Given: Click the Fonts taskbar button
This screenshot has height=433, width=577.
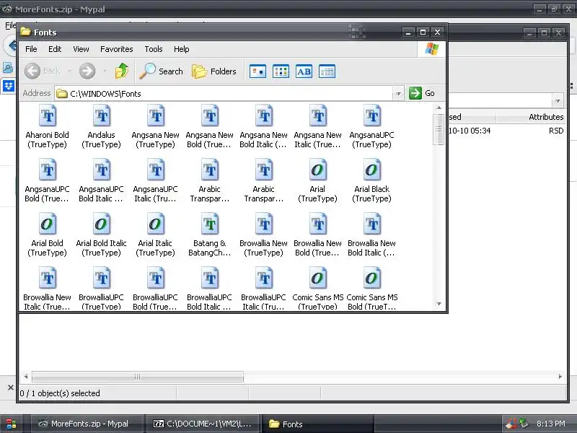Looking at the screenshot, I should [318, 424].
